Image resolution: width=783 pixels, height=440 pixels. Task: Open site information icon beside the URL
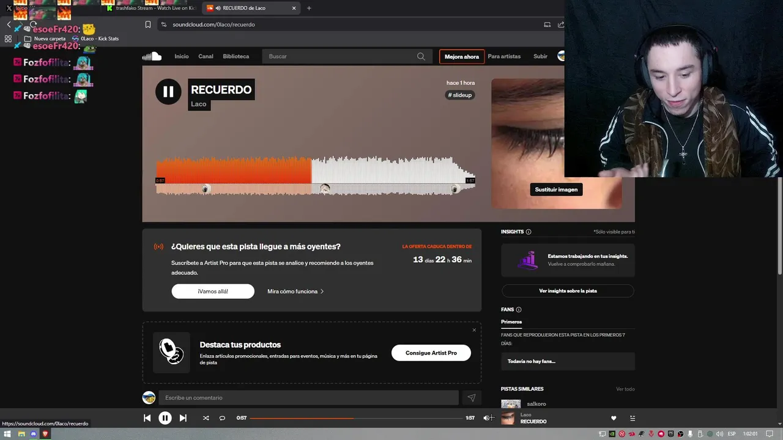(163, 24)
